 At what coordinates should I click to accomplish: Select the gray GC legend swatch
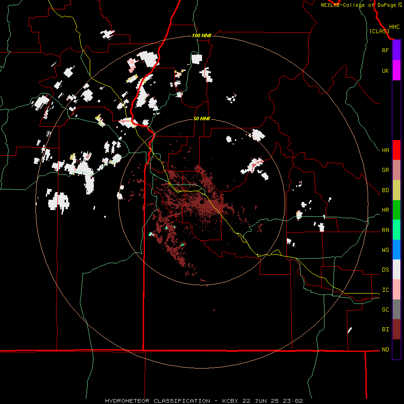click(x=396, y=309)
